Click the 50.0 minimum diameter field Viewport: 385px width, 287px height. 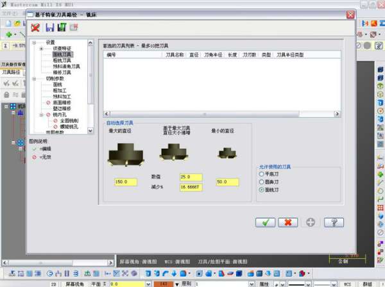(227, 182)
